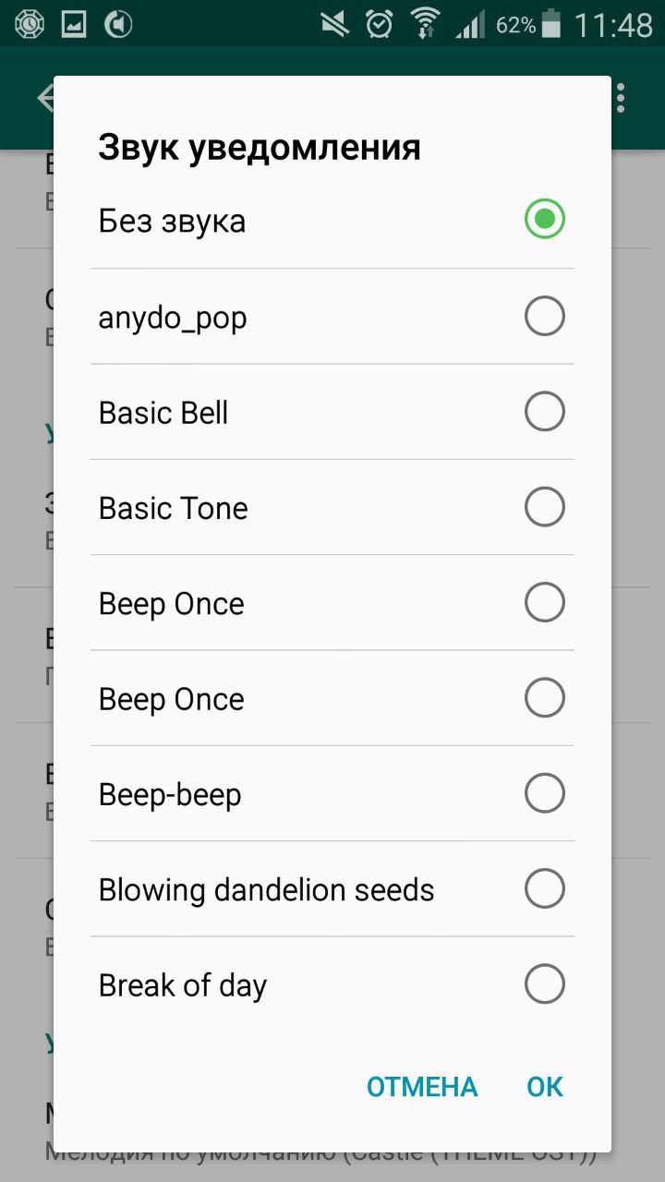Tap the muted sound status icon
The width and height of the screenshot is (665, 1182).
tap(335, 24)
